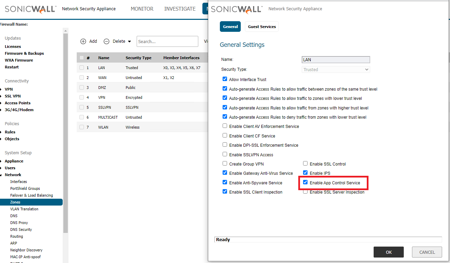The image size is (450, 263).
Task: Select the DMZ zone row checkbox
Action: [82, 88]
